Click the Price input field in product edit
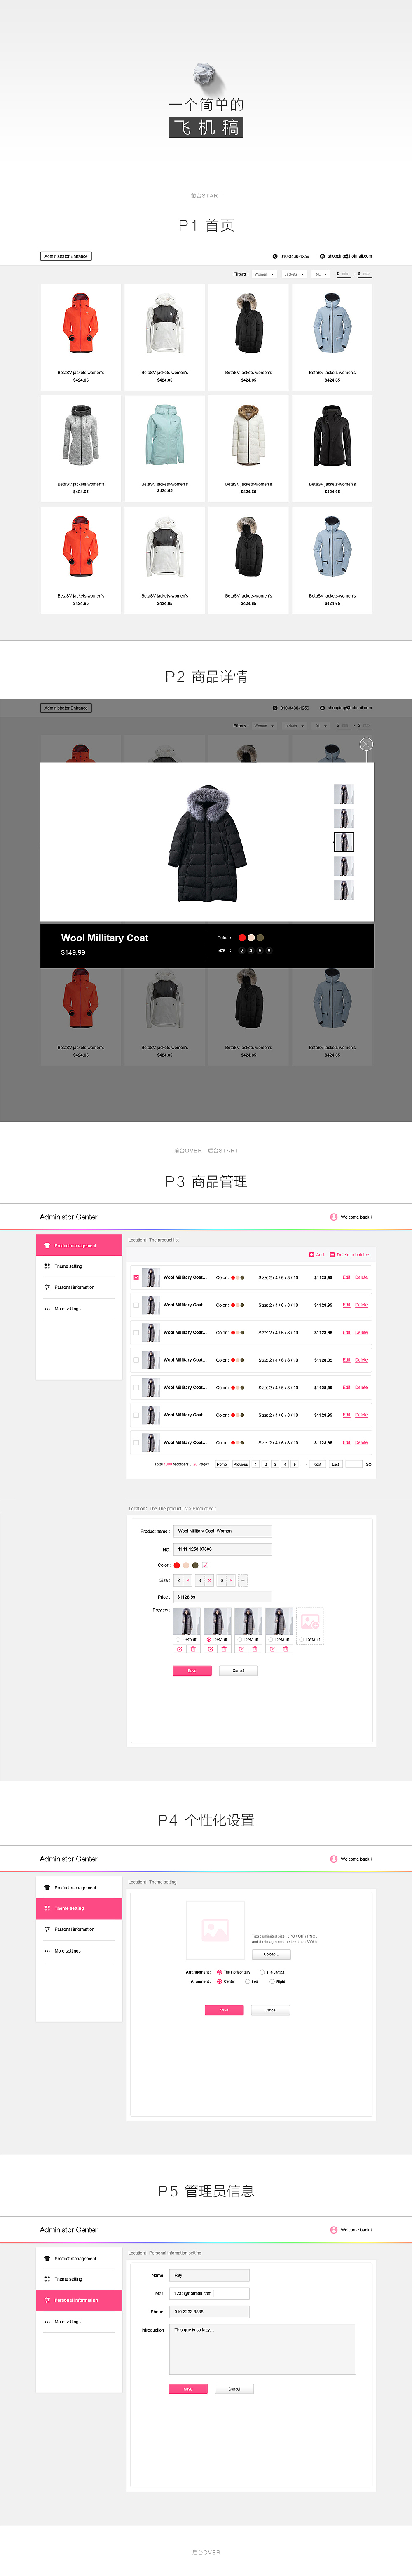The height and width of the screenshot is (2576, 412). pos(222,1597)
